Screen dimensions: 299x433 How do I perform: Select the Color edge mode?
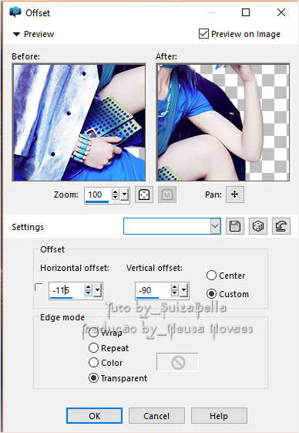[93, 363]
